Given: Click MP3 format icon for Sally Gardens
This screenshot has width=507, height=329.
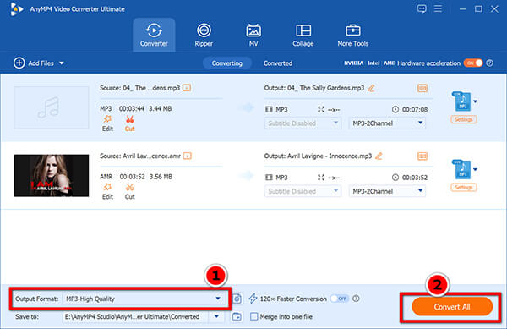Looking at the screenshot, I should pos(461,101).
